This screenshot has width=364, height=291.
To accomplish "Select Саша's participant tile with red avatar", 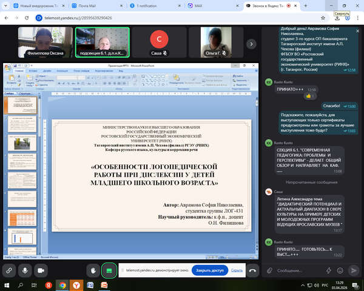I will 159,42.
